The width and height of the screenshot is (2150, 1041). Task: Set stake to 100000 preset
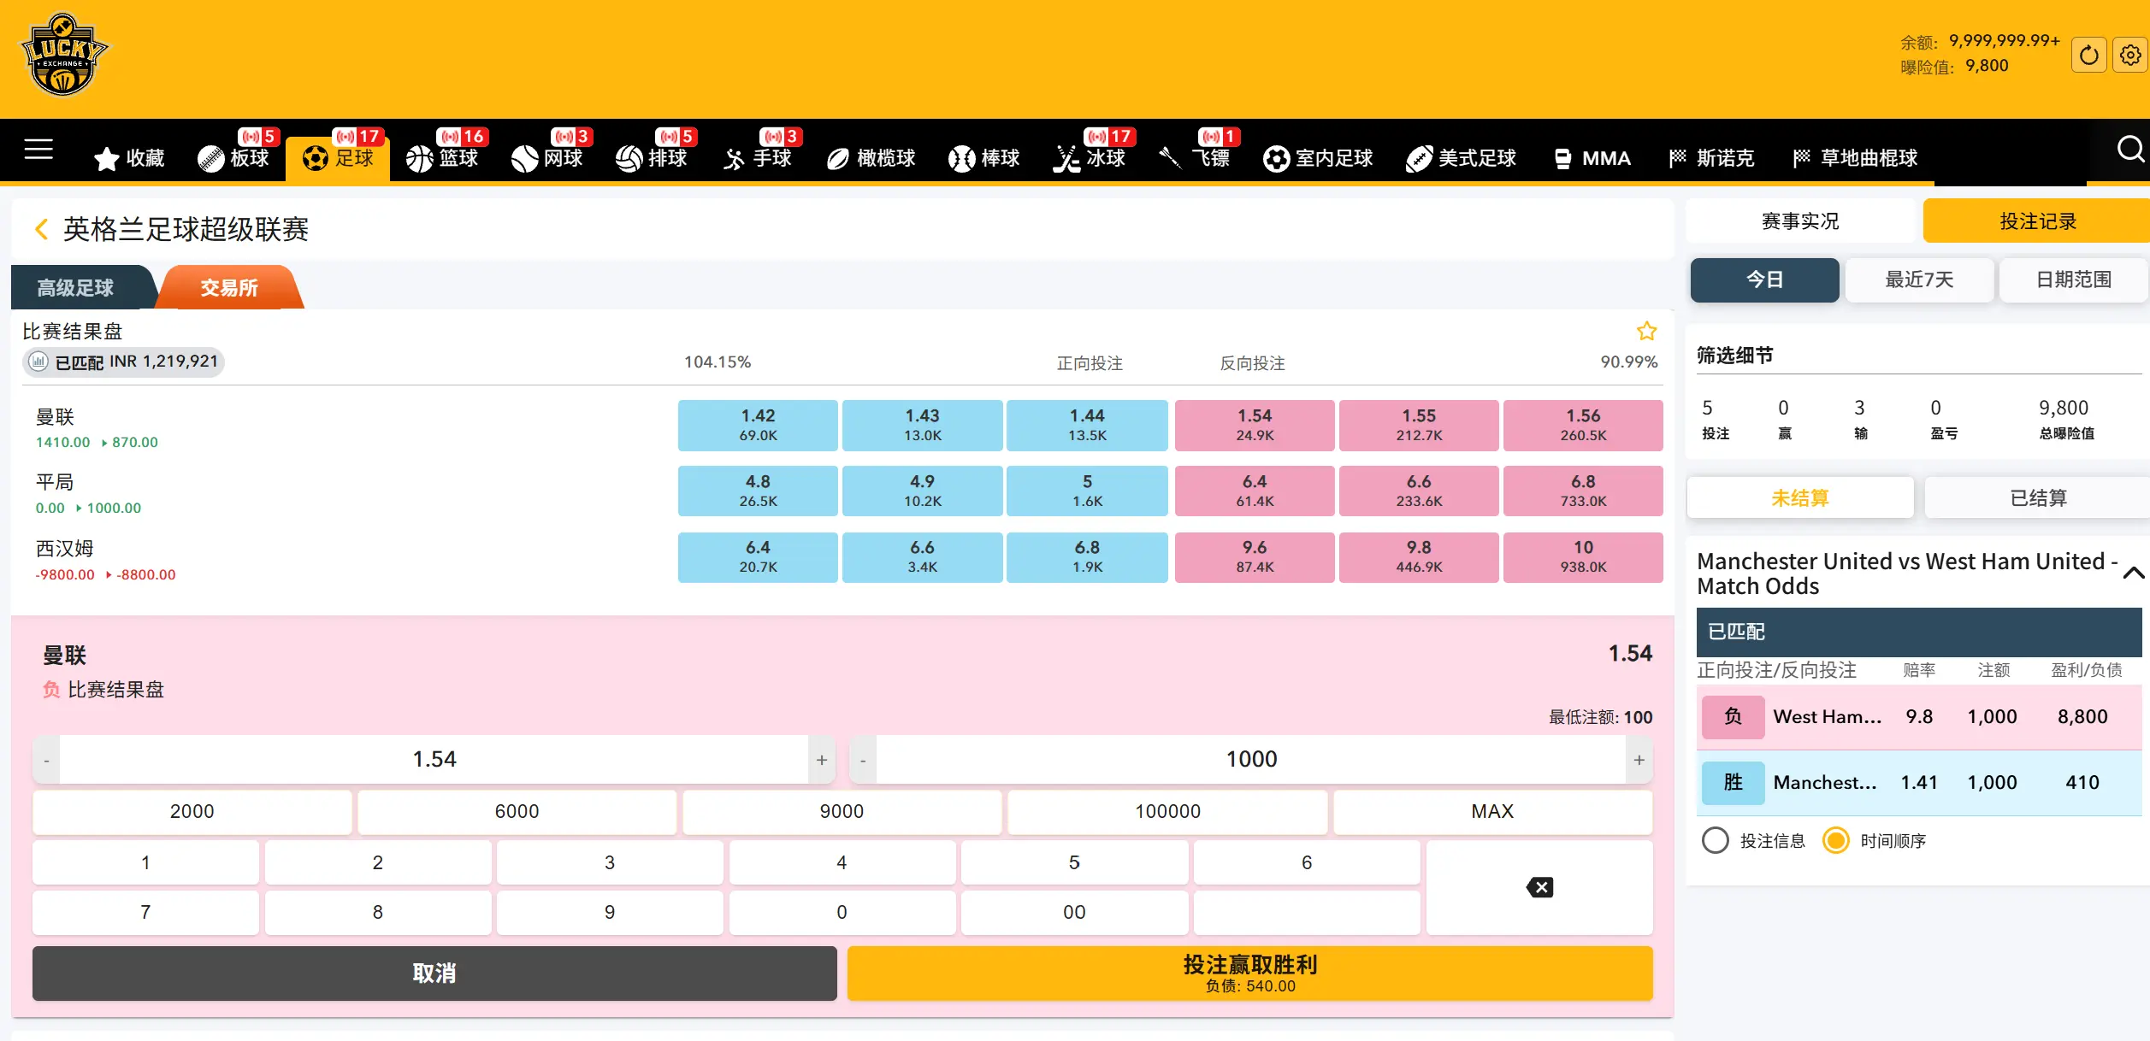point(1167,811)
